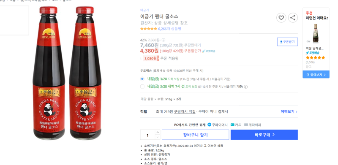The width and height of the screenshot is (338, 165).
Task: Click the 이금기 brand link
Action: [144, 10]
